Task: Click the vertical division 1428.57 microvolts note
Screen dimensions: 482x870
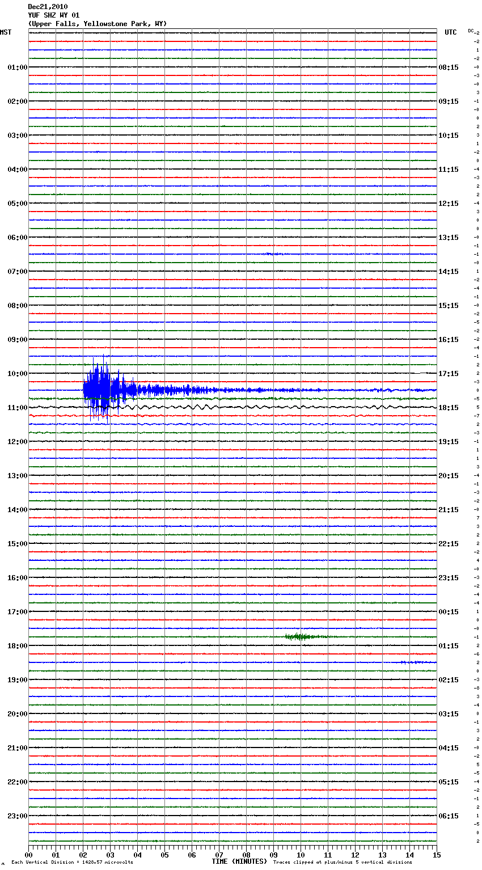Action: pos(72,862)
